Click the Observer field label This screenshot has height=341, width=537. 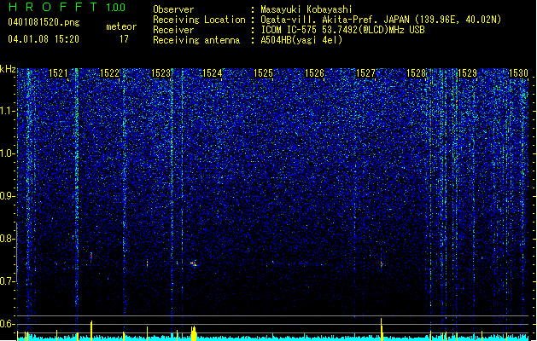(x=173, y=9)
